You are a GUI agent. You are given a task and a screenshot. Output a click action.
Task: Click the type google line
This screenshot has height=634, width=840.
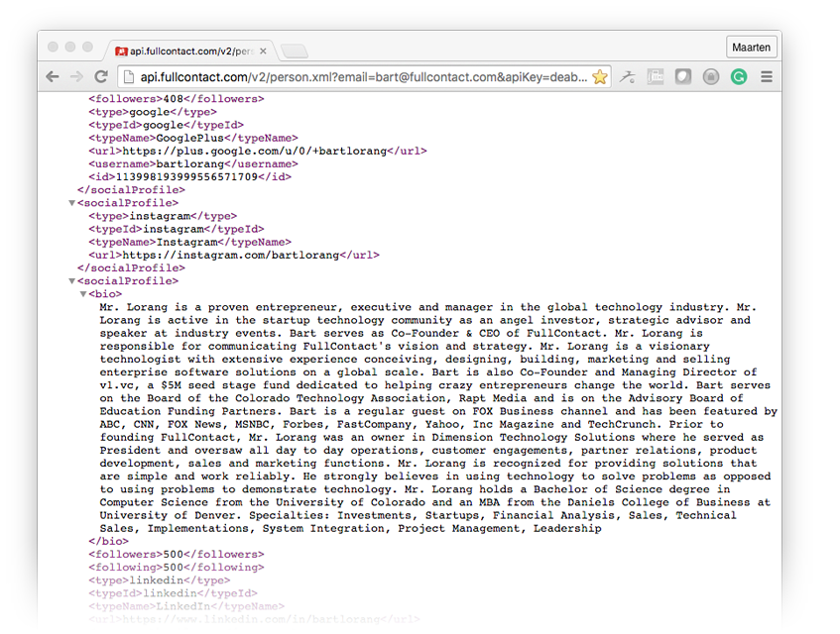(x=153, y=112)
